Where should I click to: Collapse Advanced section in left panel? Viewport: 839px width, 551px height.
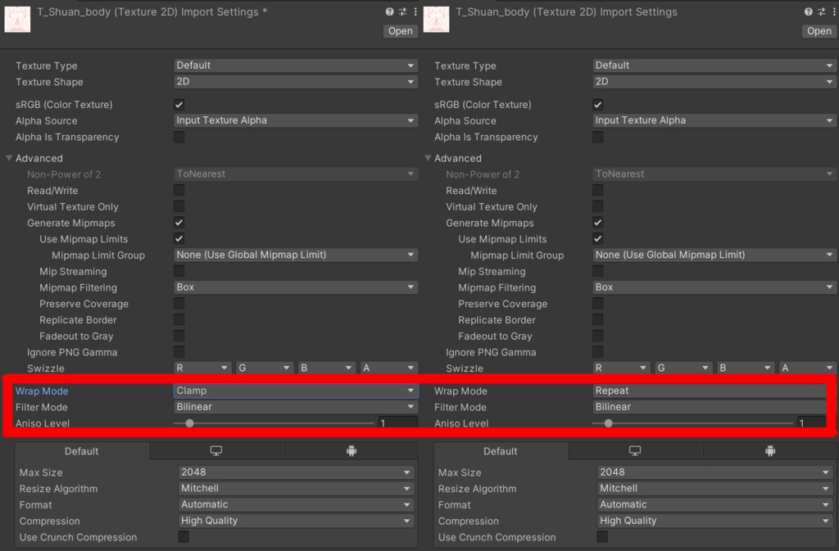[9, 158]
